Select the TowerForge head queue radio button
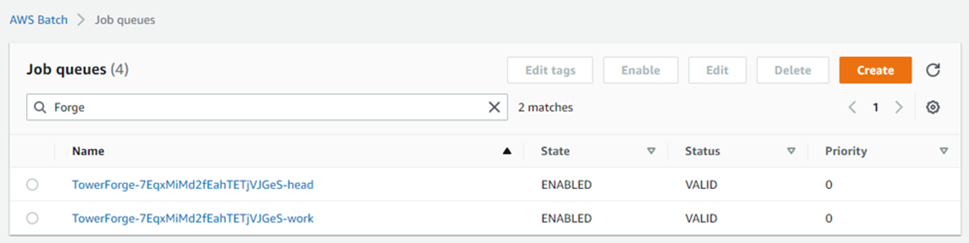Image resolution: width=969 pixels, height=243 pixels. (32, 184)
